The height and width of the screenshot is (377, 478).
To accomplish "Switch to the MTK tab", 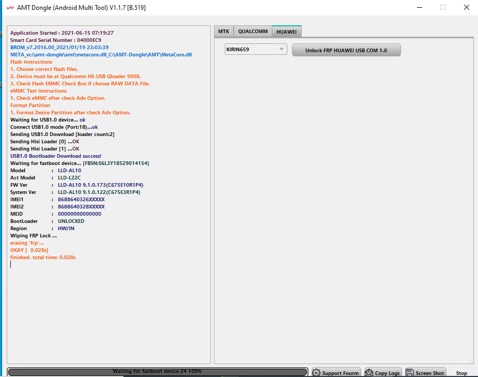I will 223,32.
